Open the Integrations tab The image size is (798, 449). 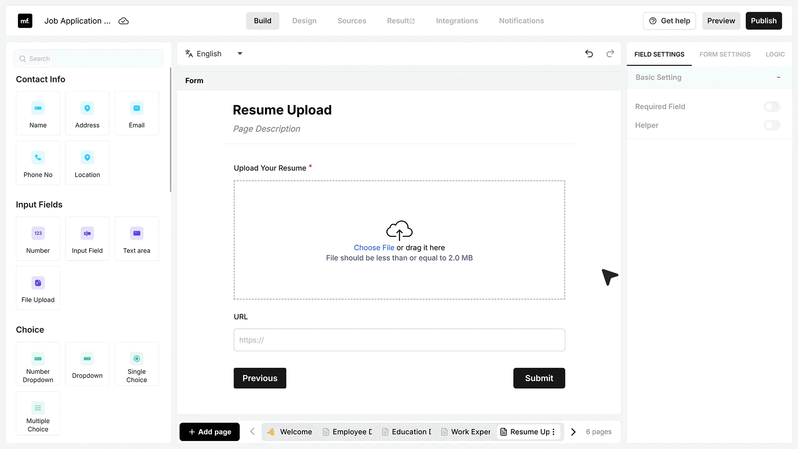457,21
